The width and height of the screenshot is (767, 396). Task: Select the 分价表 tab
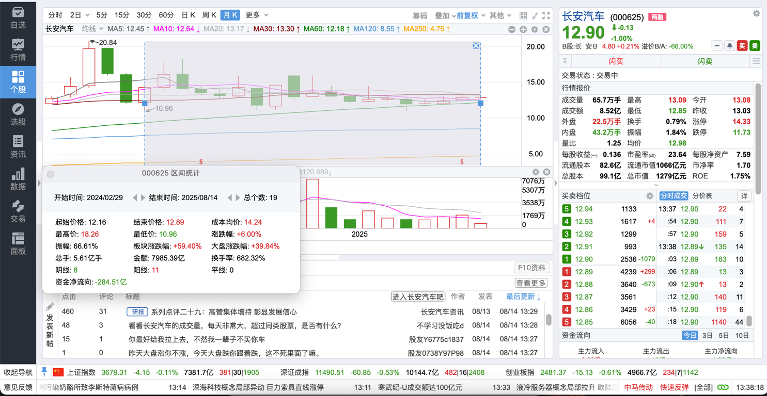tap(702, 196)
